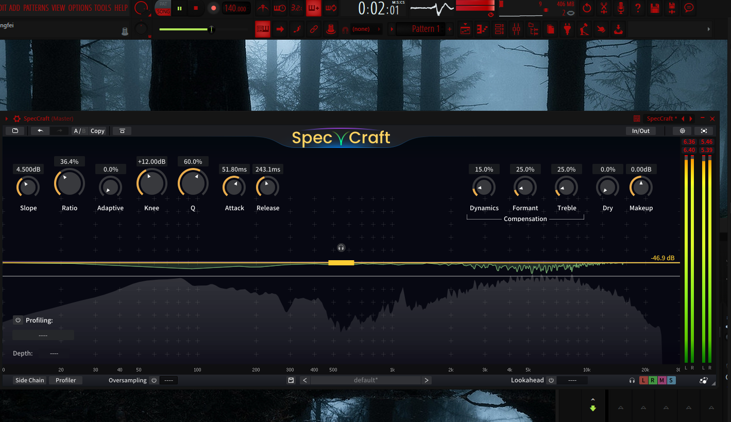Toggle the blend recording overdub icon
Image resolution: width=731 pixels, height=422 pixels.
(x=313, y=8)
